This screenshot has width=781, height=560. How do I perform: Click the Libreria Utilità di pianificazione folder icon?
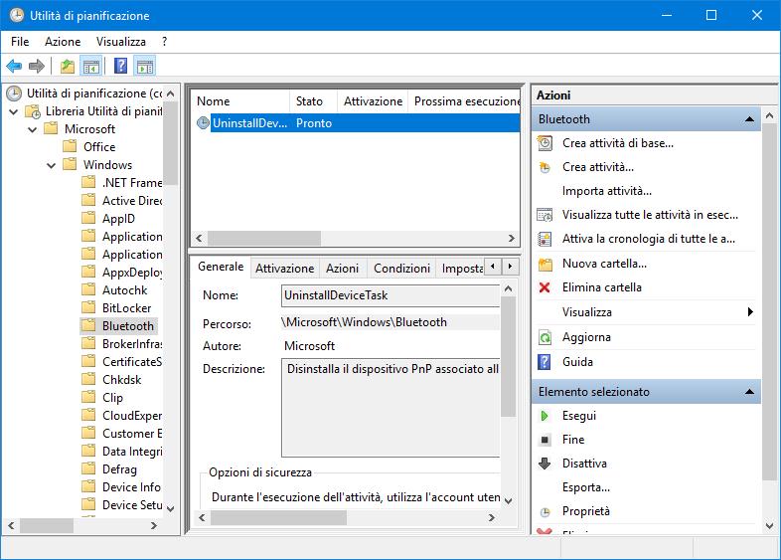(33, 111)
